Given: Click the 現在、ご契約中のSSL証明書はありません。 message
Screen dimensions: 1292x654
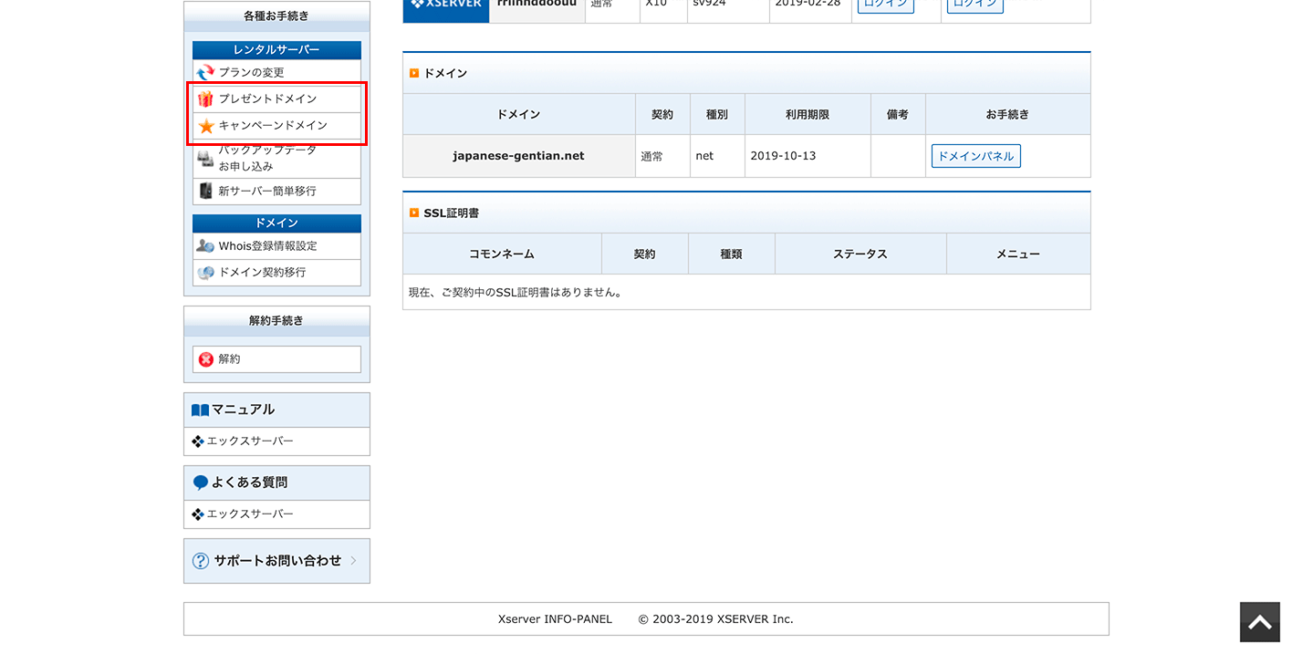Looking at the screenshot, I should [x=516, y=293].
